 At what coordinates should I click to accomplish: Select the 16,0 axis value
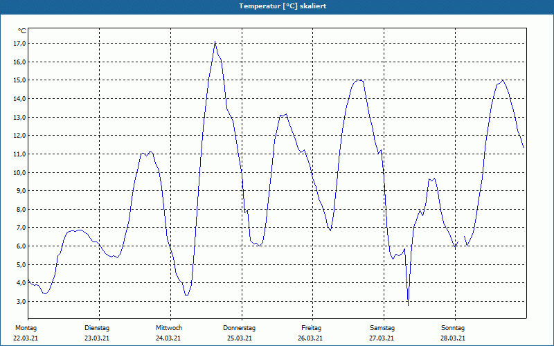coord(19,62)
